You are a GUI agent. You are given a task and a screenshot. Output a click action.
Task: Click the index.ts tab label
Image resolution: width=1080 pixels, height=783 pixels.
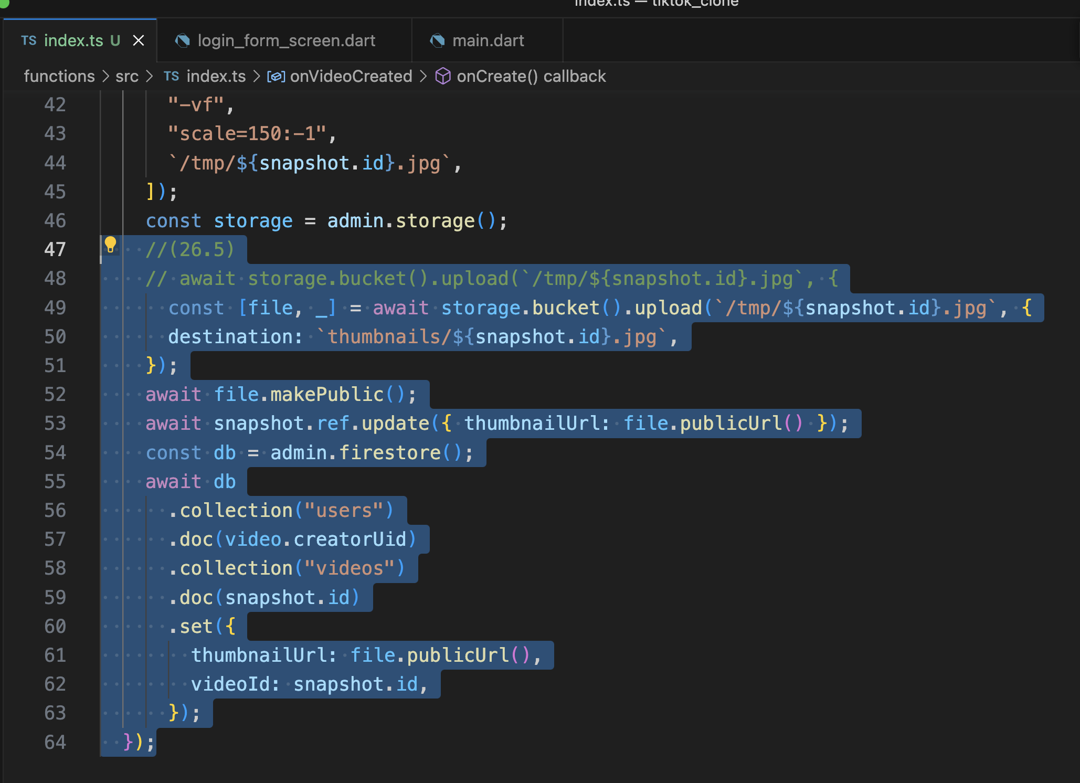(x=73, y=40)
